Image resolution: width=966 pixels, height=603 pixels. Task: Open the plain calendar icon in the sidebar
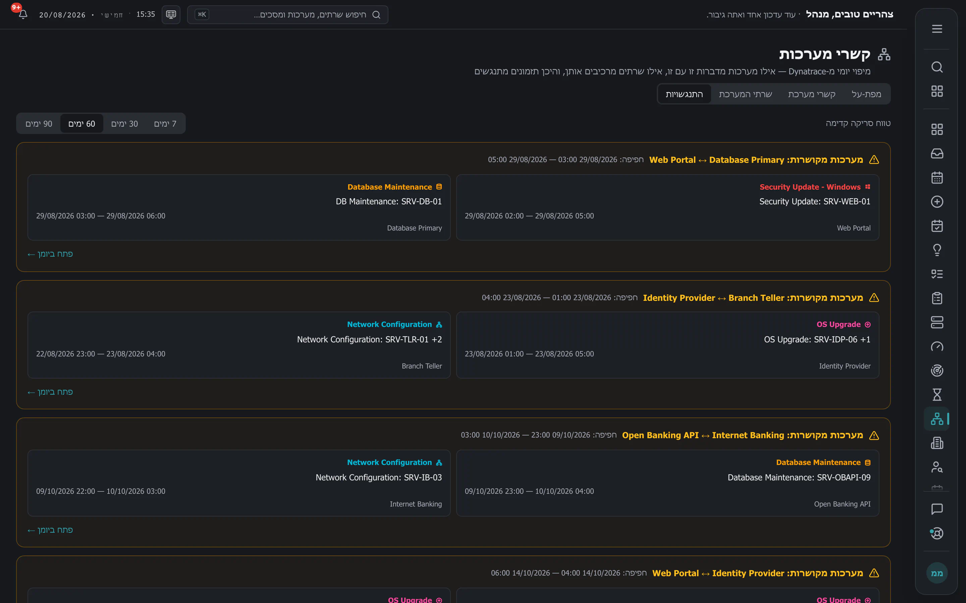[x=937, y=178]
